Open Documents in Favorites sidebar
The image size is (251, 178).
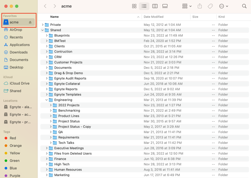(18, 60)
